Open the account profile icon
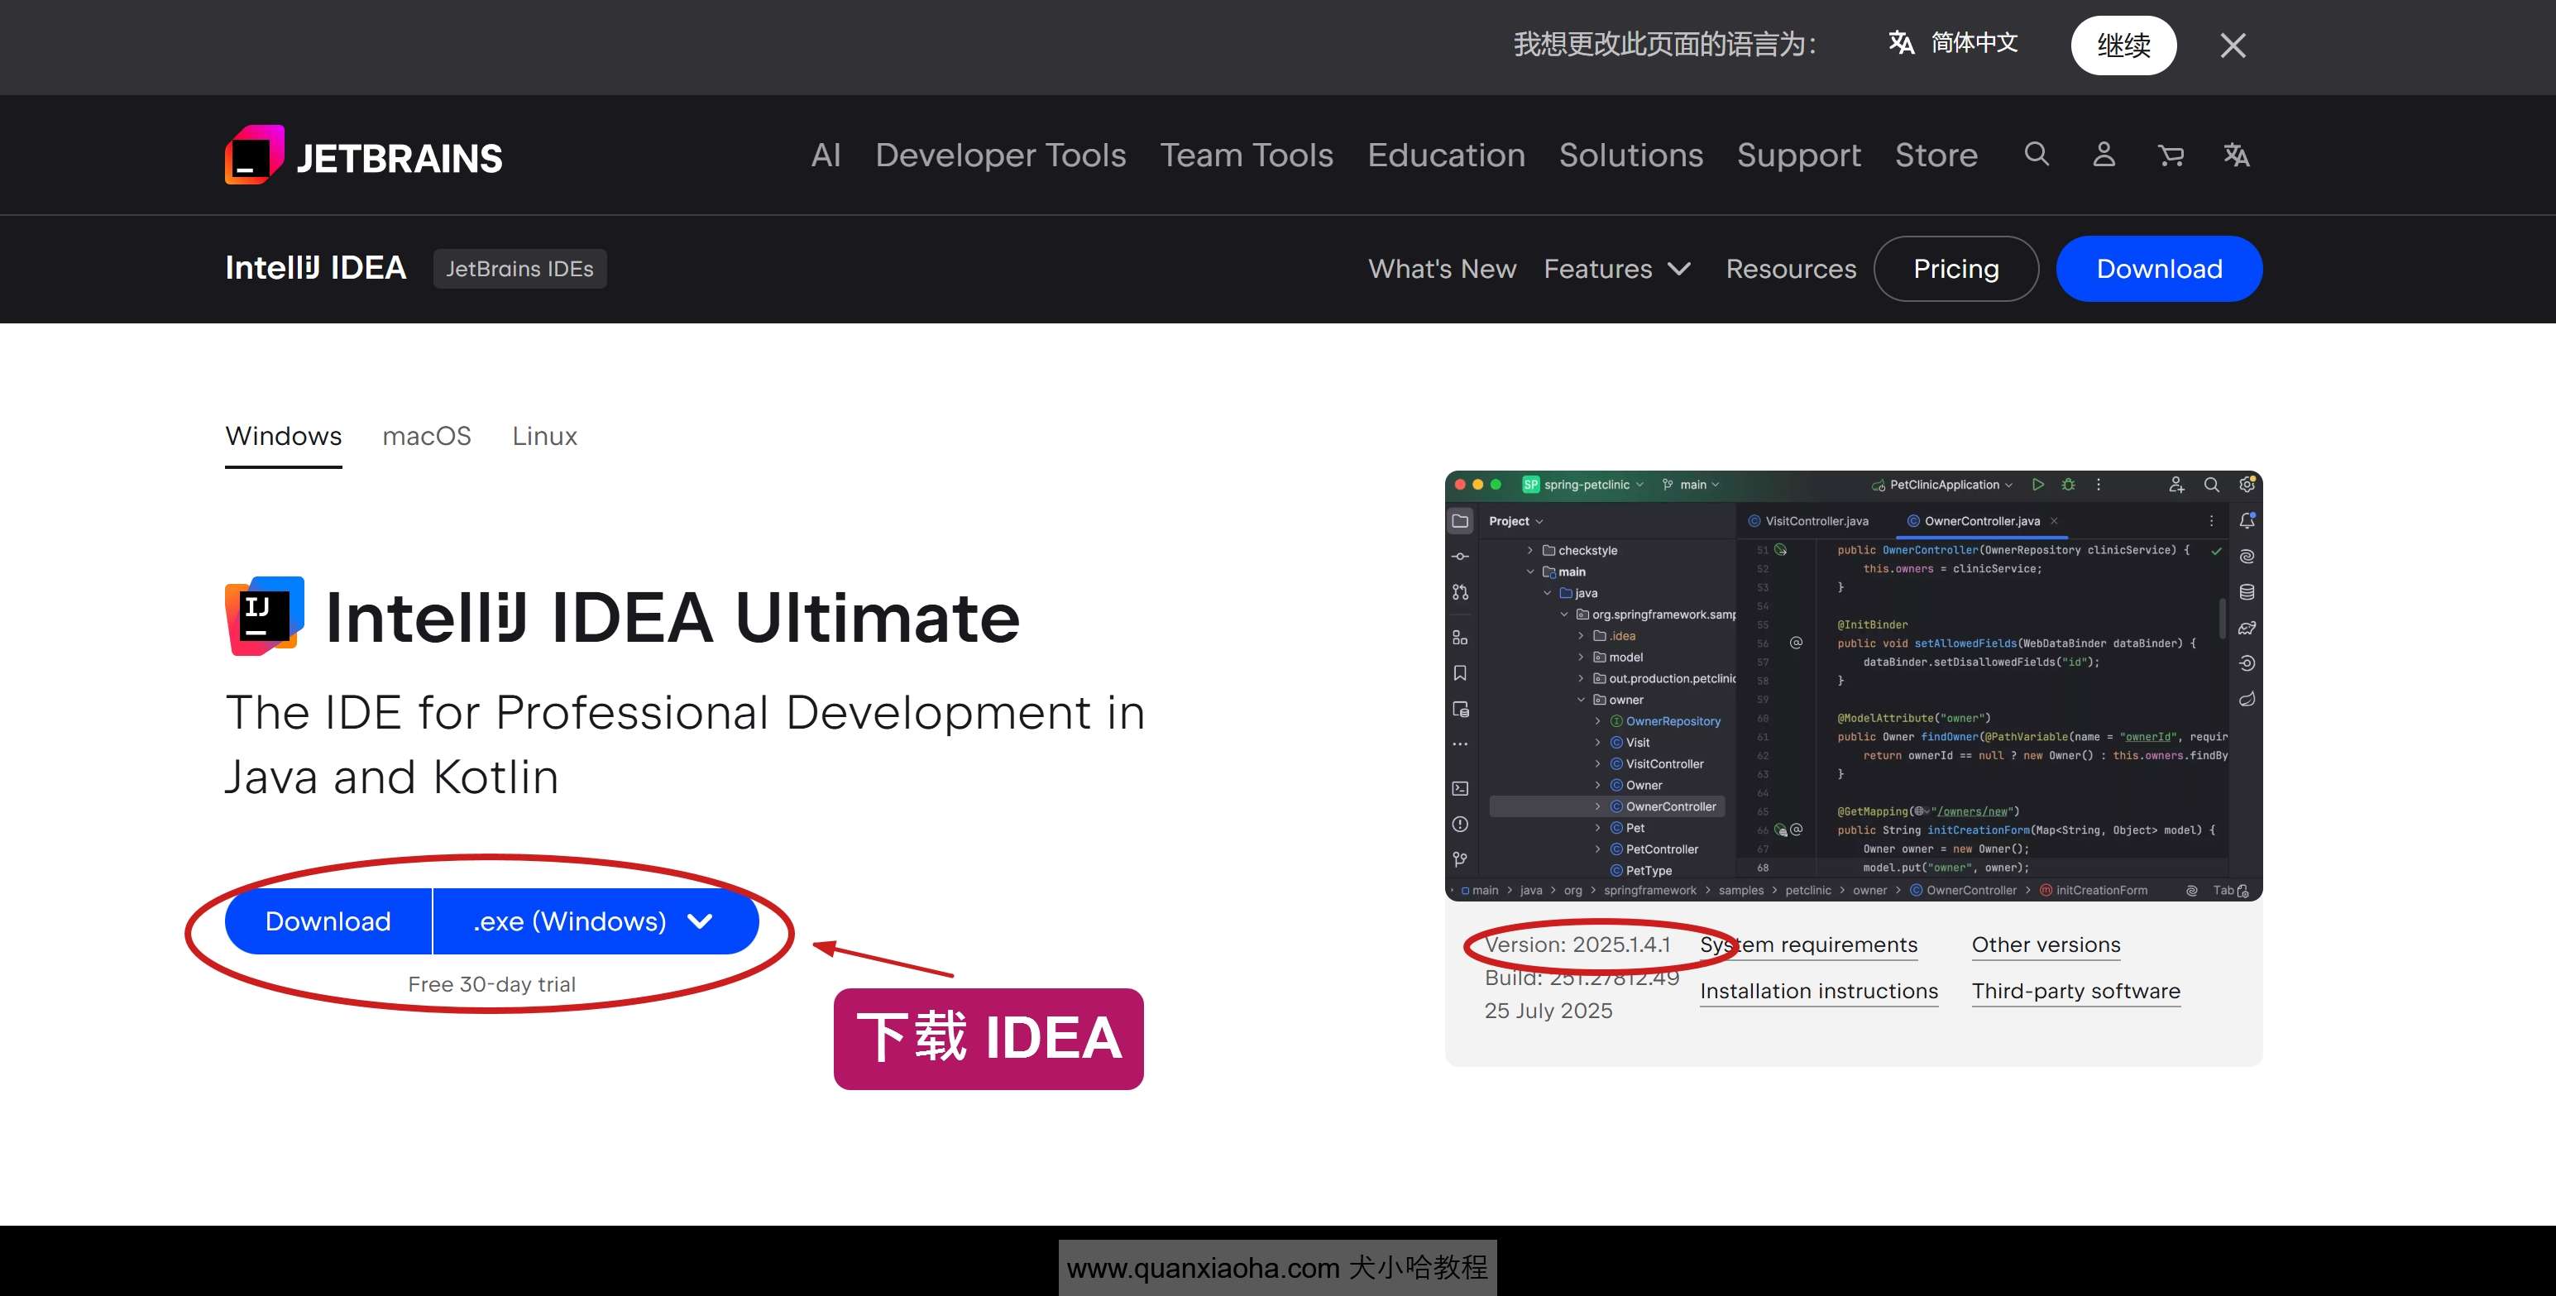2556x1296 pixels. coord(2104,154)
